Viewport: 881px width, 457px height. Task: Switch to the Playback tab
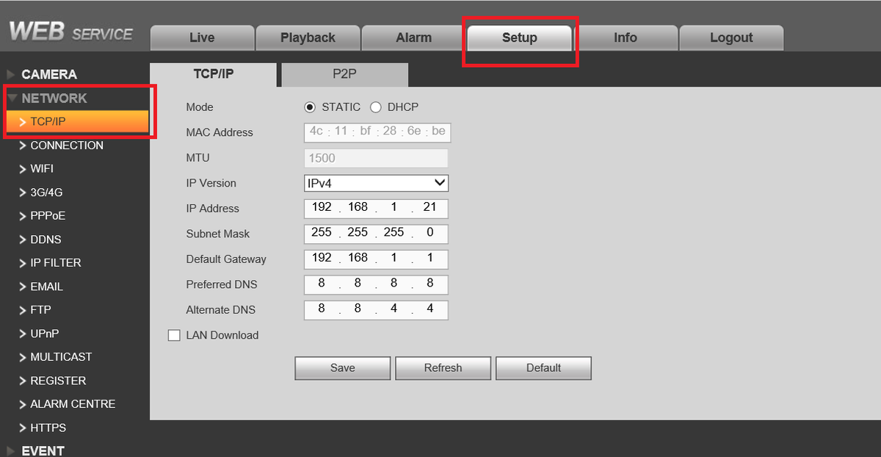308,37
